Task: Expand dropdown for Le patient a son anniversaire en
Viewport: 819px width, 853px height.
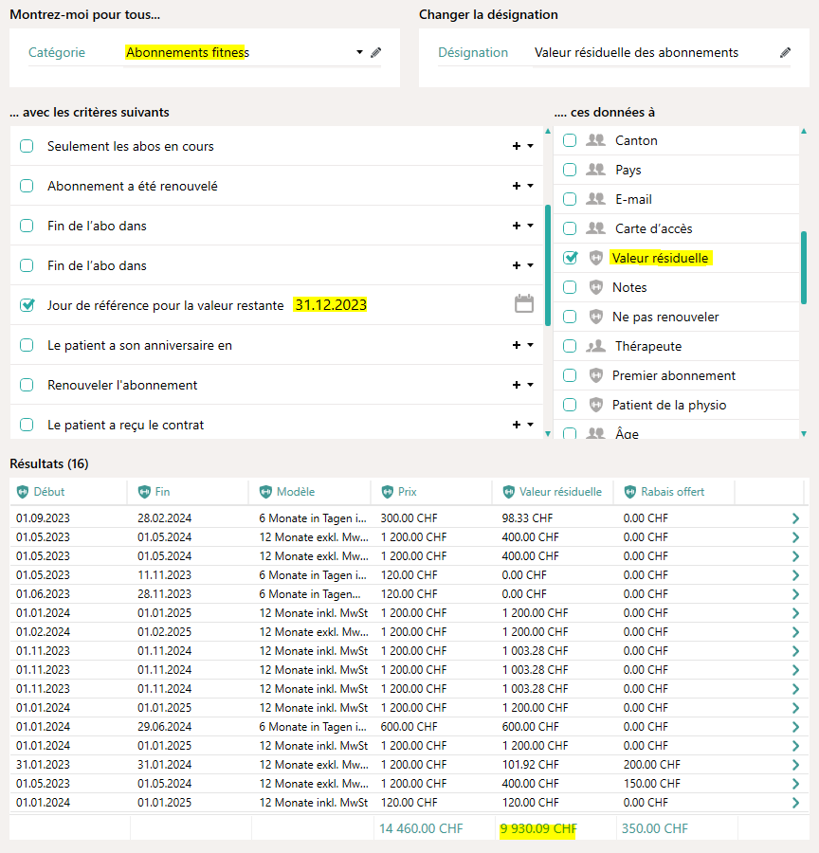Action: [530, 346]
